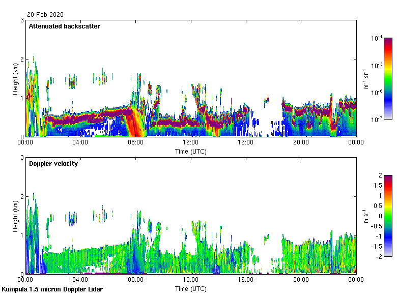This screenshot has width=397, height=295.
Task: Click "Time (UTC)" label under the Doppler plot
Action: 191,288
